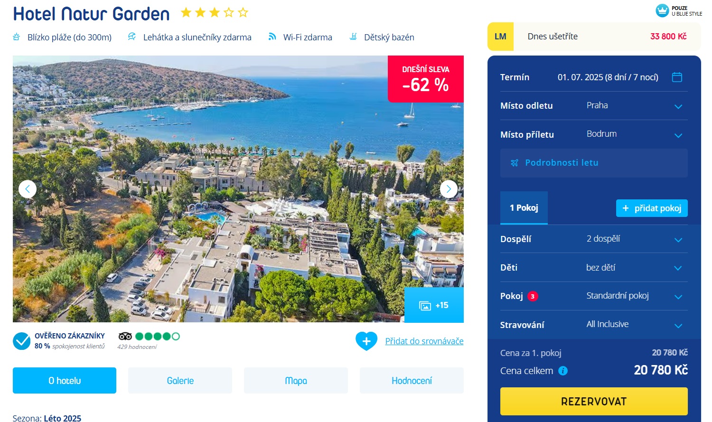This screenshot has height=422, width=712.
Task: Click the calendar icon next to Termín
Action: [x=677, y=77]
